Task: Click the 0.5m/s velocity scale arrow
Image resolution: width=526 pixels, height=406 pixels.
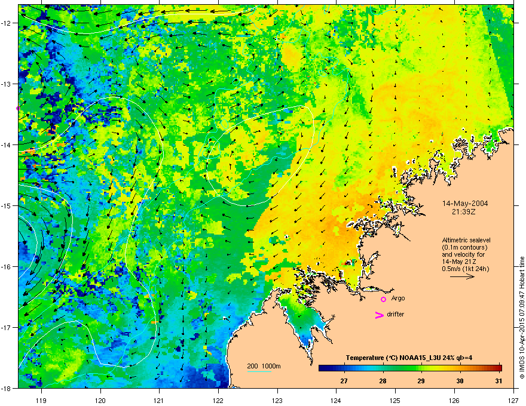Action: (x=462, y=276)
